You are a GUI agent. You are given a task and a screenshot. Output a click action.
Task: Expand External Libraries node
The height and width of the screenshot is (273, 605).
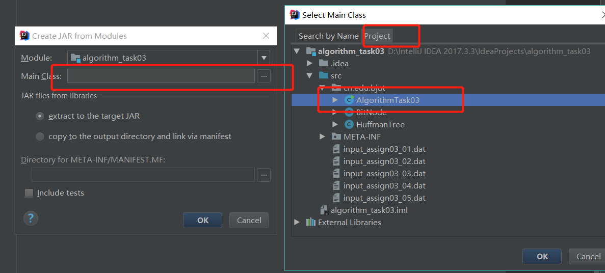tap(297, 223)
